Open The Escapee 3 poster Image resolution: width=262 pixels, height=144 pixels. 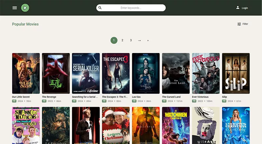(x=116, y=73)
